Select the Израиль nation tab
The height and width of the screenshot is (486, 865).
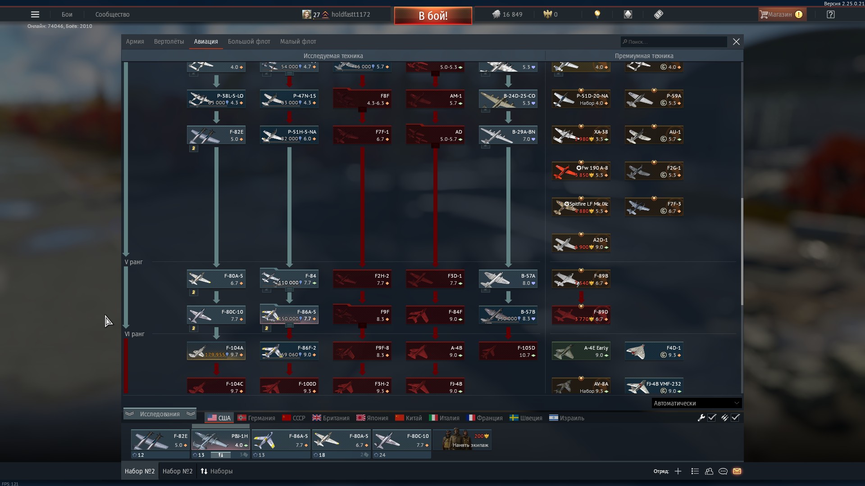click(567, 418)
